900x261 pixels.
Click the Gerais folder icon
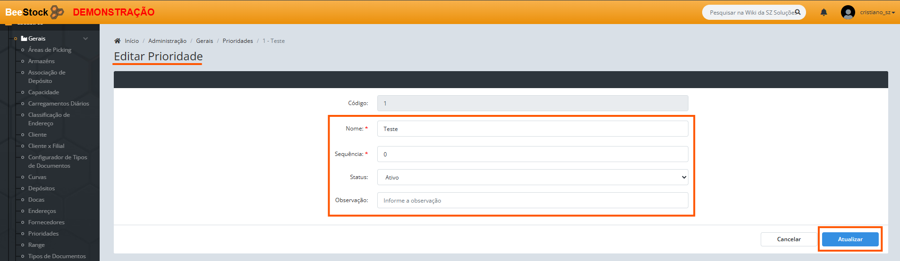coord(24,39)
